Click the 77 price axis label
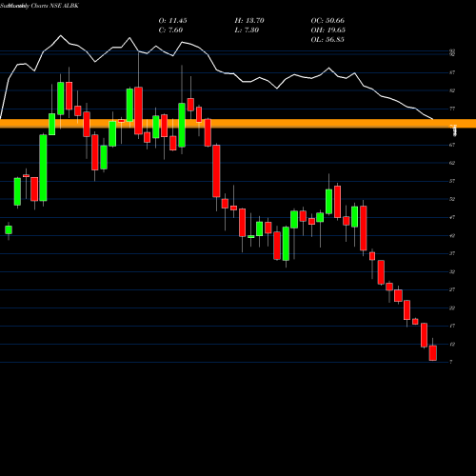This screenshot has height=476, width=476. click(x=452, y=109)
